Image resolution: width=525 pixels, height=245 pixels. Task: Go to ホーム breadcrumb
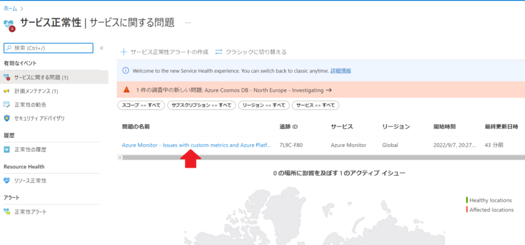(10, 9)
